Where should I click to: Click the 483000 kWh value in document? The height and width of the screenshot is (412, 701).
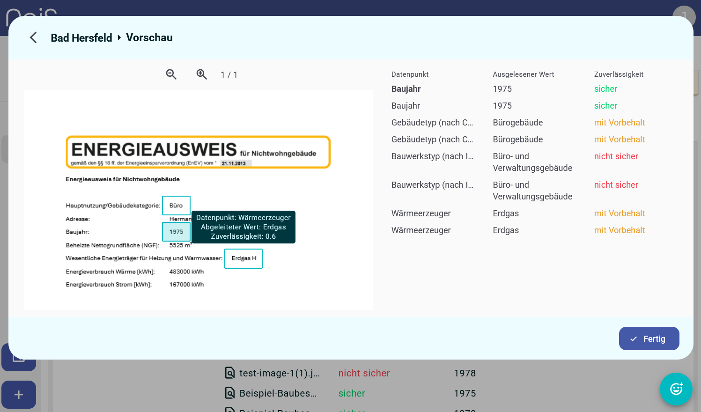tap(186, 272)
